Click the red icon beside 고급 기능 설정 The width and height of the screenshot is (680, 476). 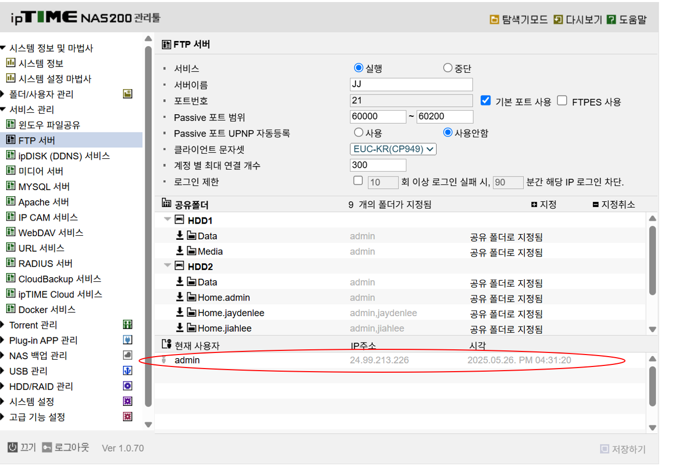click(127, 417)
